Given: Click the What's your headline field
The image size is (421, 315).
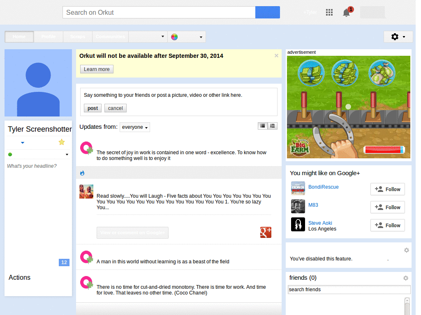Looking at the screenshot, I should tap(32, 166).
